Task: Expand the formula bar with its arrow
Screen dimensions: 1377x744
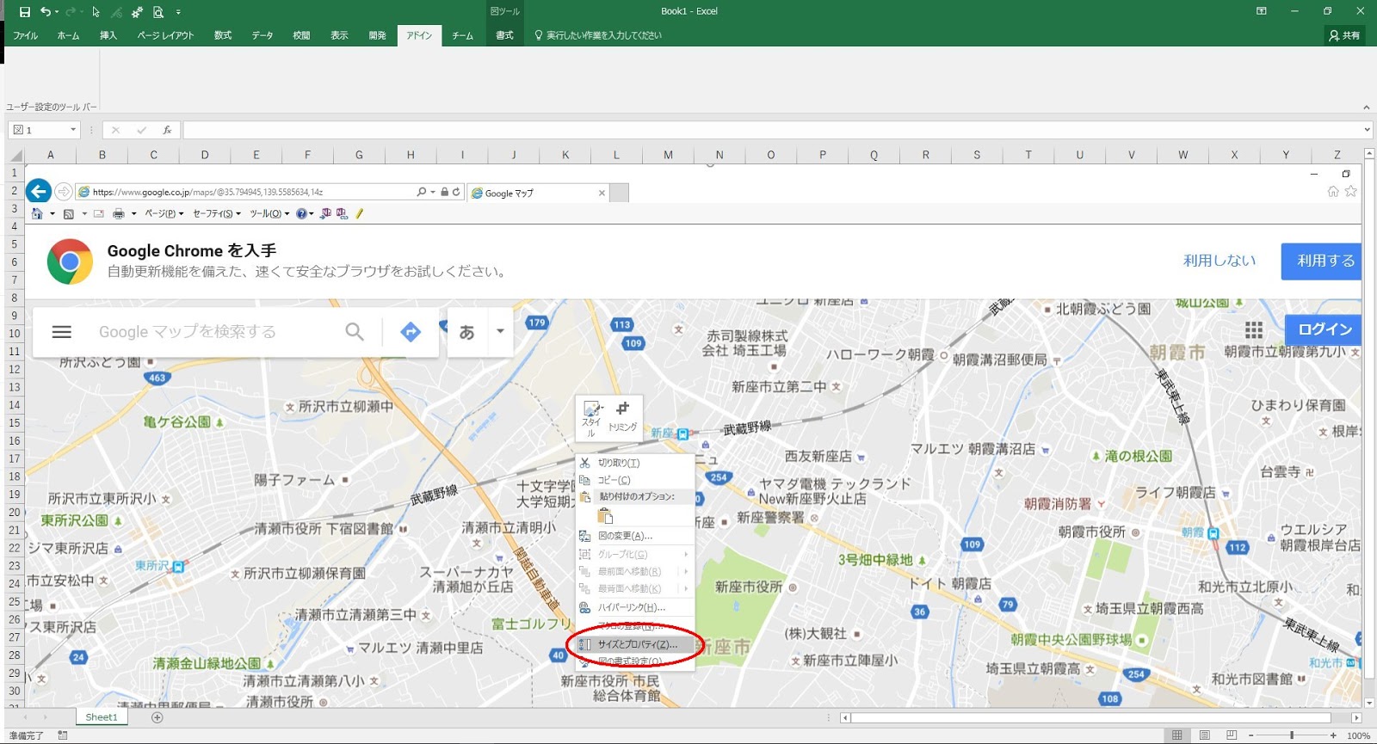Action: [1367, 130]
